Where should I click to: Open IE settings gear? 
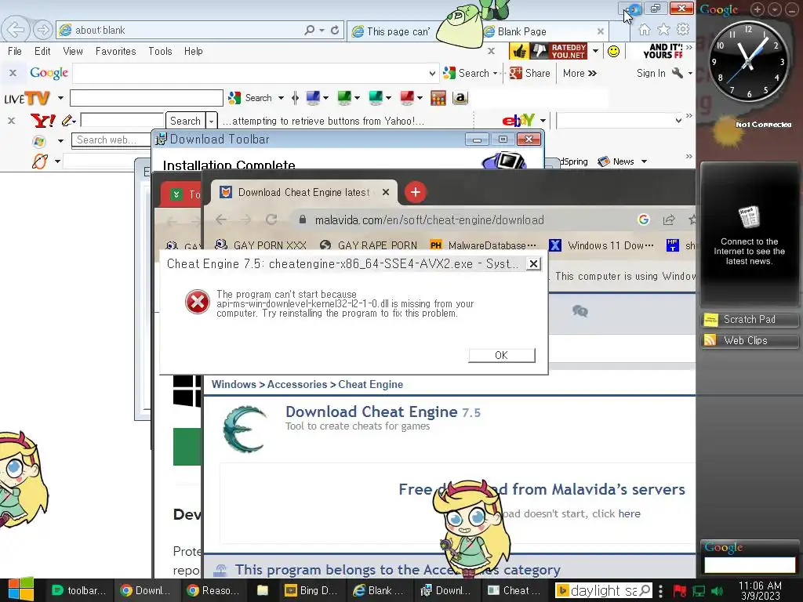683,30
